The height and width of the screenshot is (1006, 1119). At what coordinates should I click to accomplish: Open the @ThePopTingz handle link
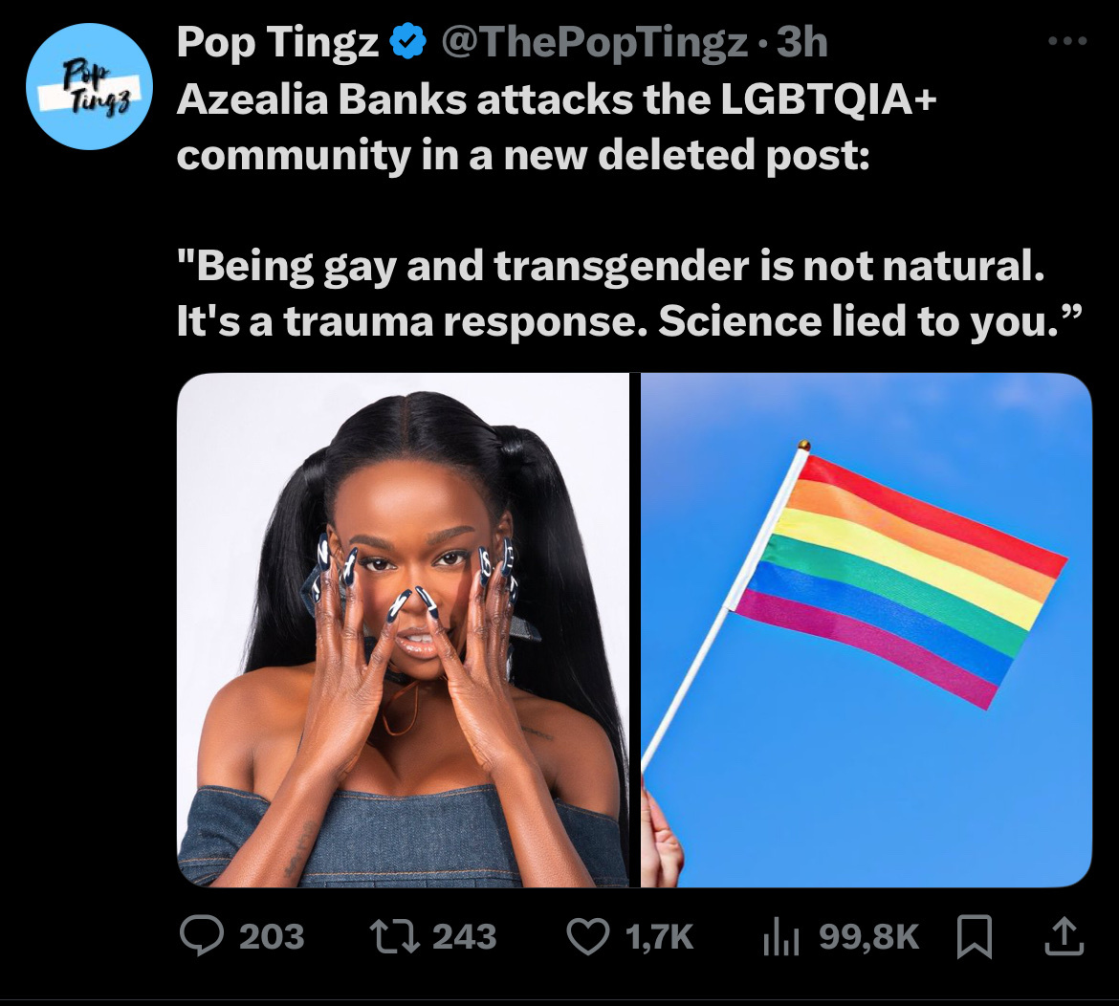coord(595,42)
